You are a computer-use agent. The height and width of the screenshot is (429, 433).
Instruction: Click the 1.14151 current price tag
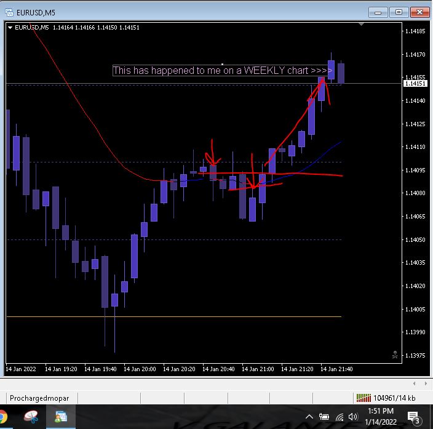415,83
